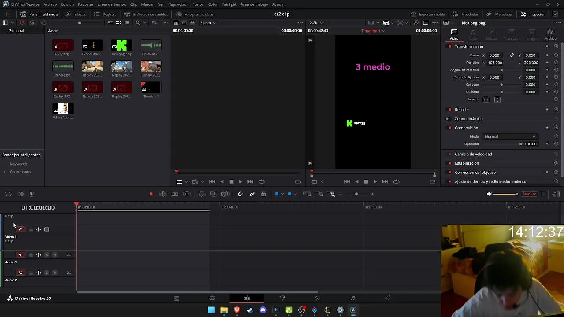The height and width of the screenshot is (317, 564).
Task: Click the horizontal flip Invertir icon
Action: (486, 100)
